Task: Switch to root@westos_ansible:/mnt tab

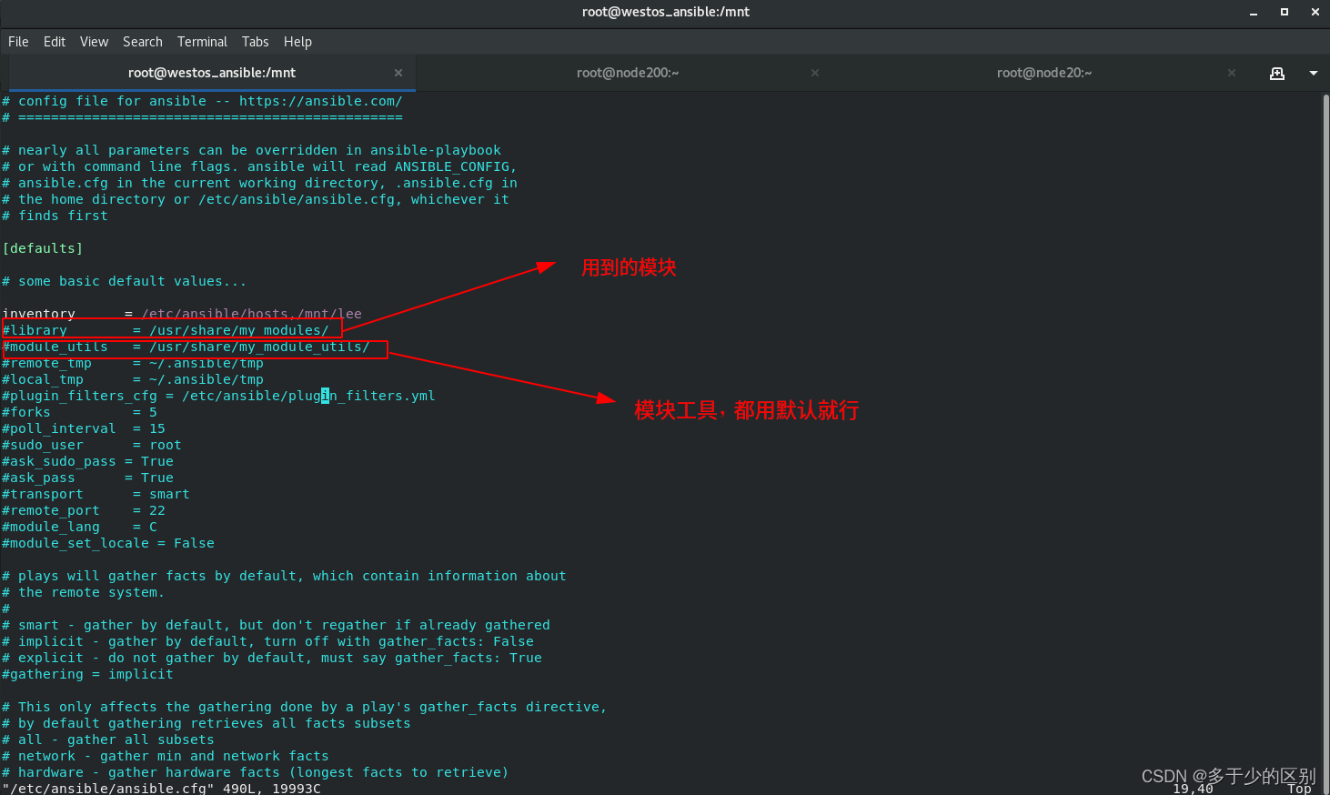Action: pyautogui.click(x=211, y=73)
